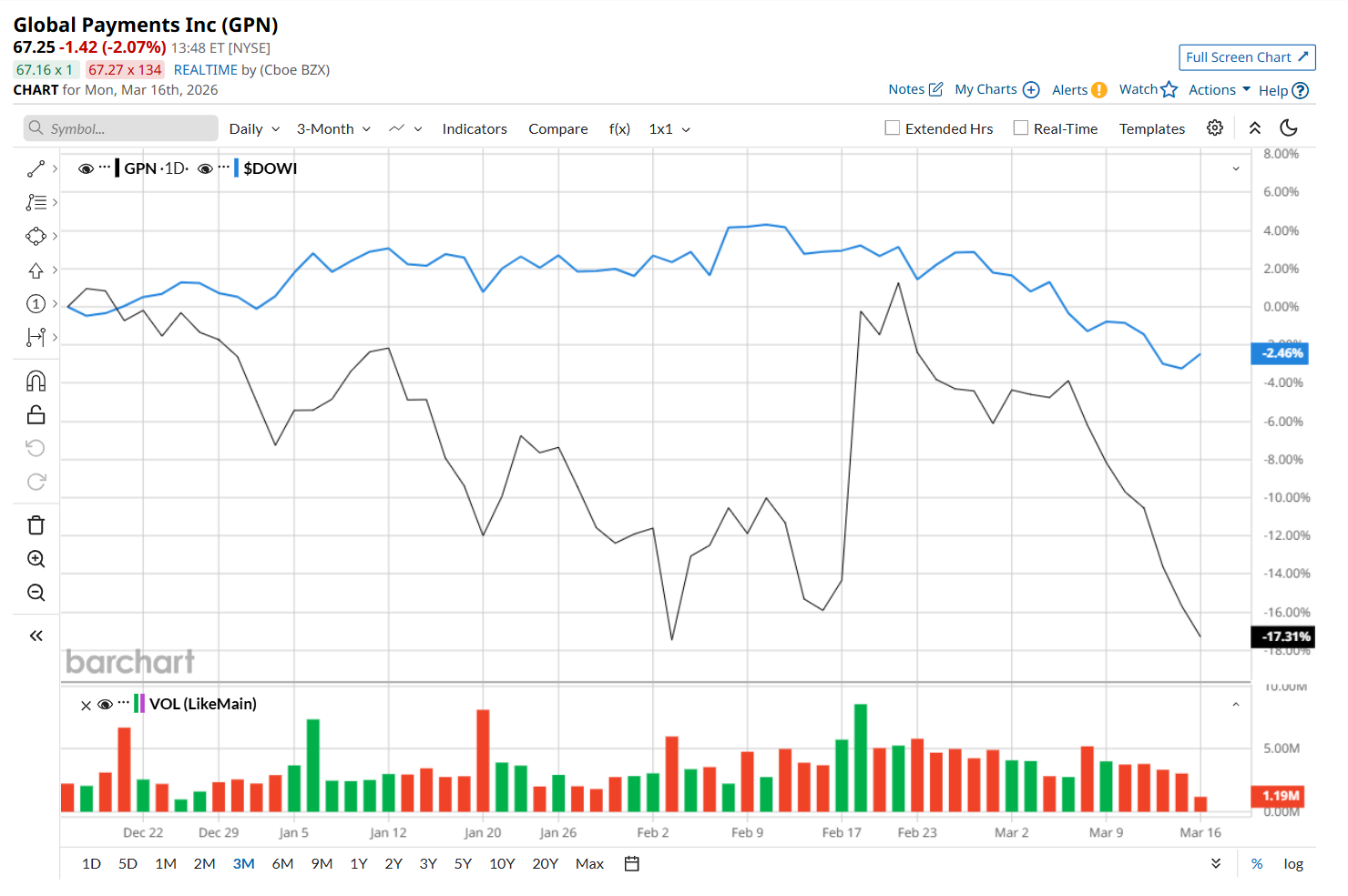
Task: Click the -17.31% GPN price label
Action: coord(1282,636)
